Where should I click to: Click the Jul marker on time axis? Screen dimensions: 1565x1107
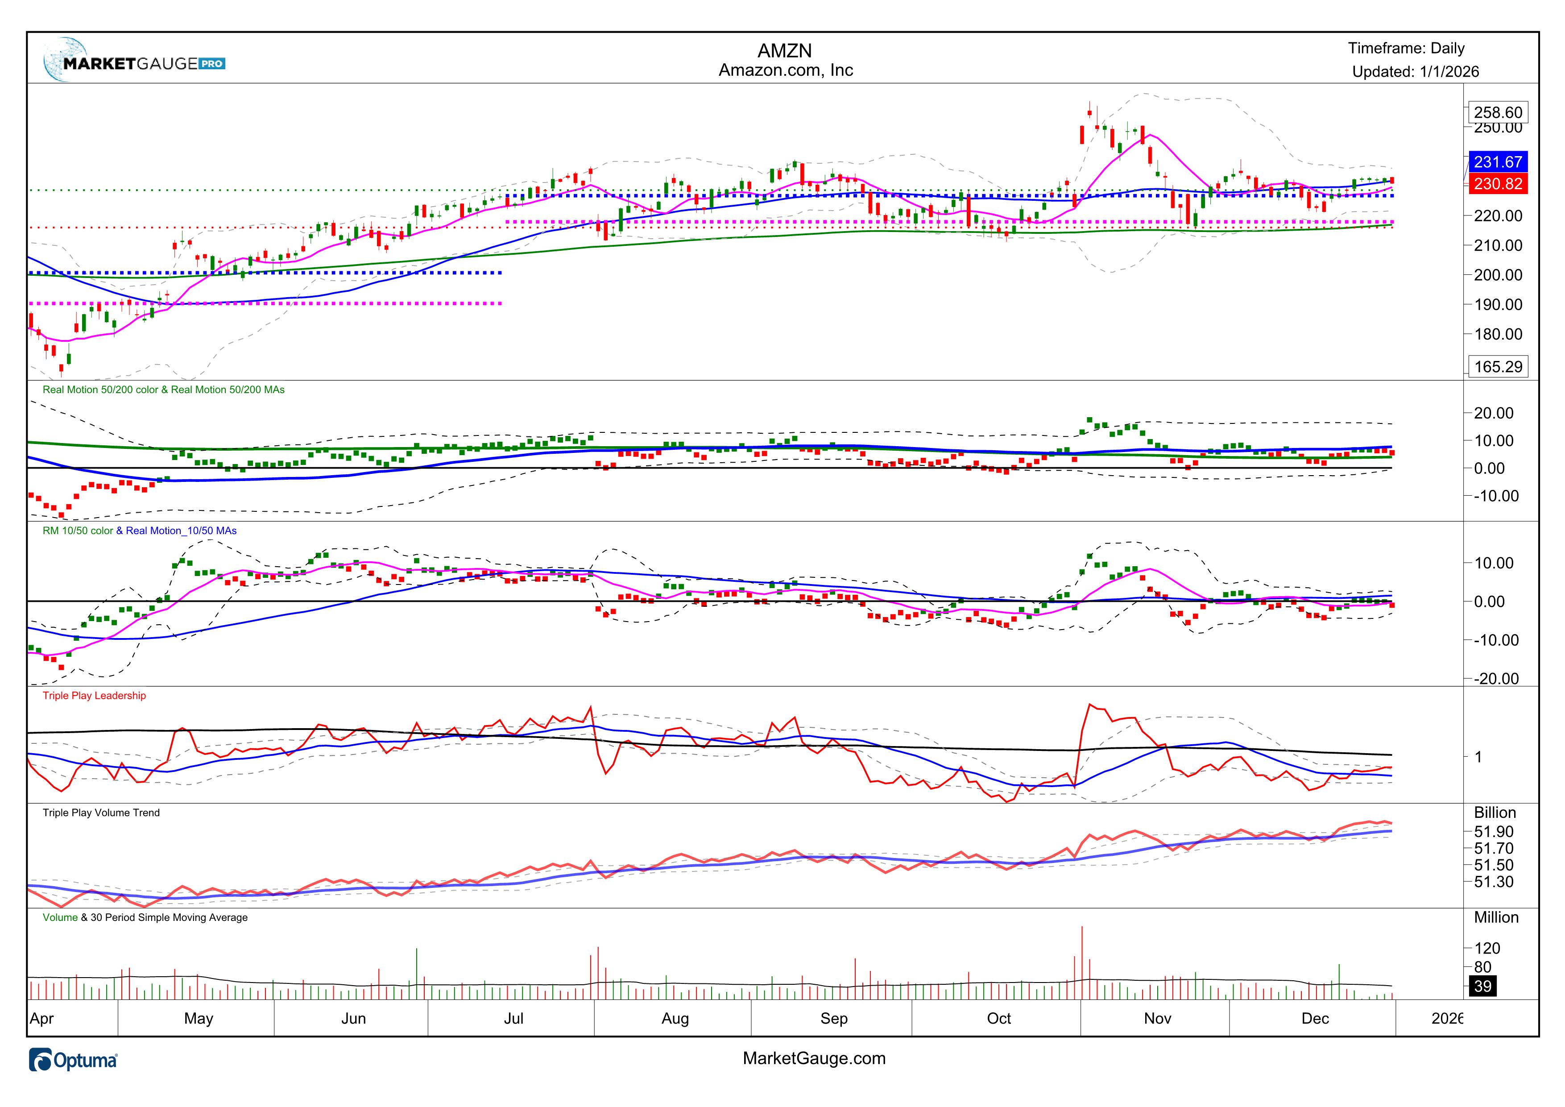[513, 1018]
